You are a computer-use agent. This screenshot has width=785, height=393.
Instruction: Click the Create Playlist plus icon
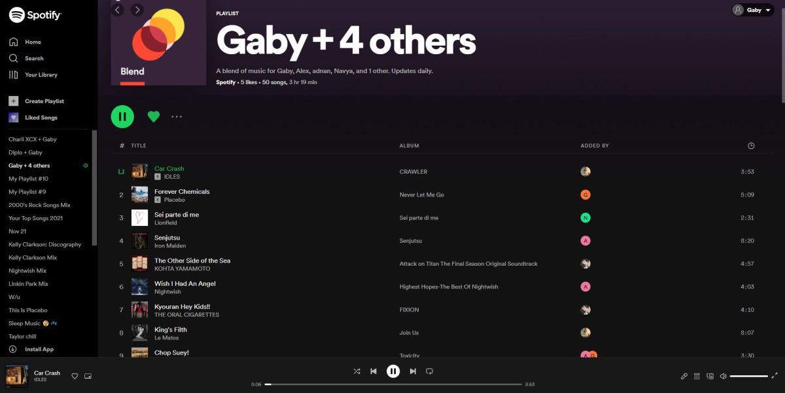[13, 101]
